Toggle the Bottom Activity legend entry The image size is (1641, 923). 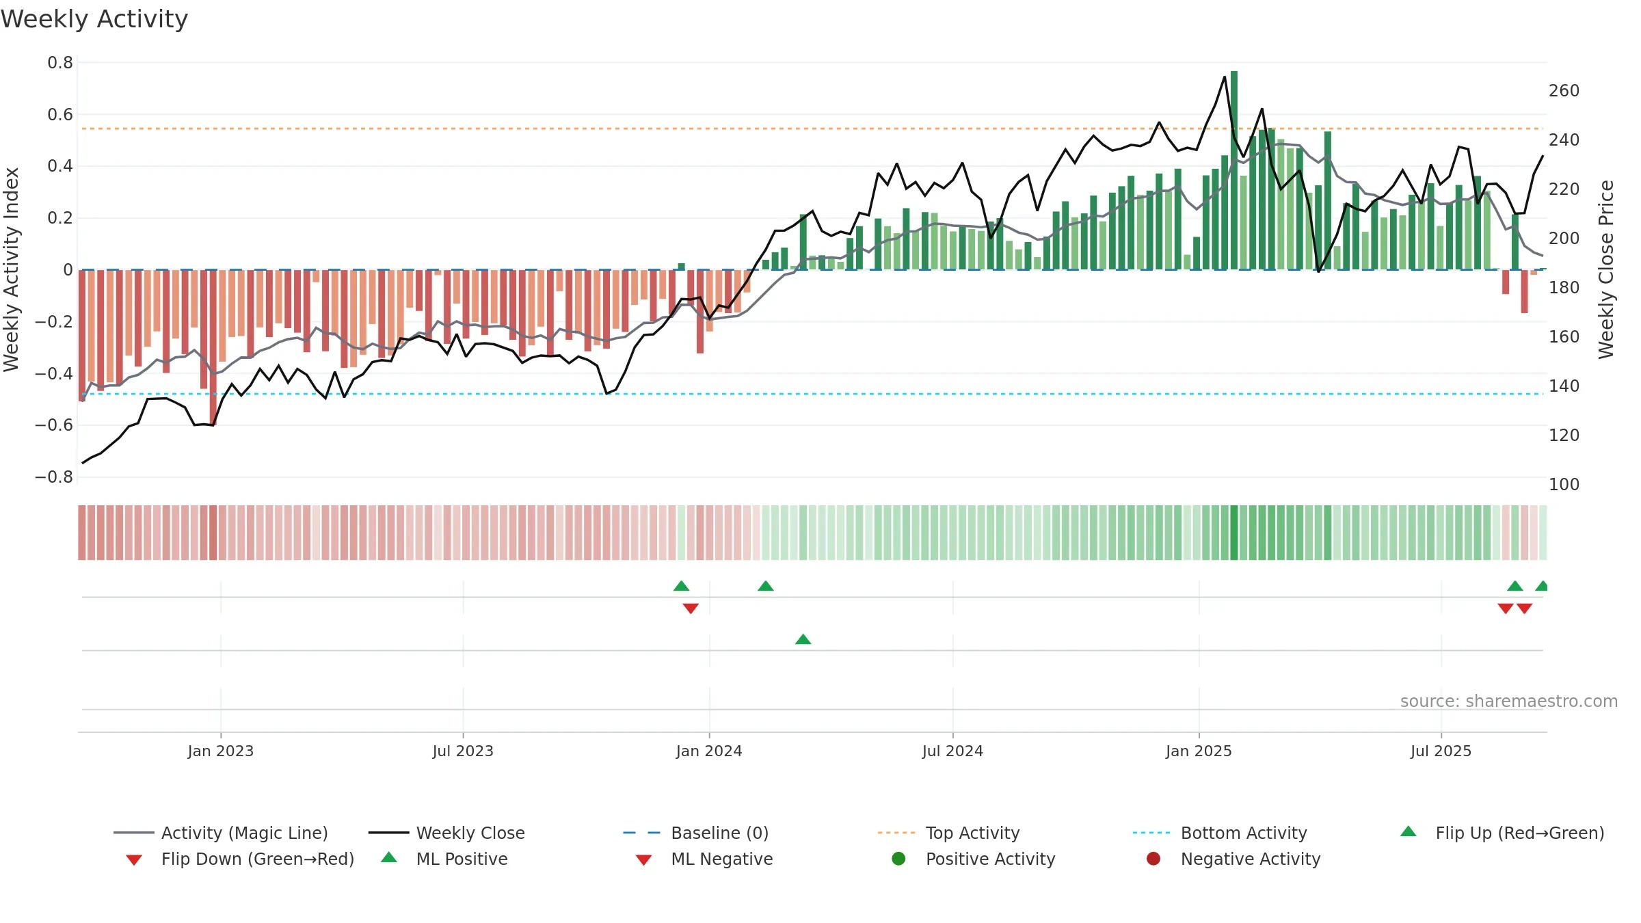[1220, 833]
